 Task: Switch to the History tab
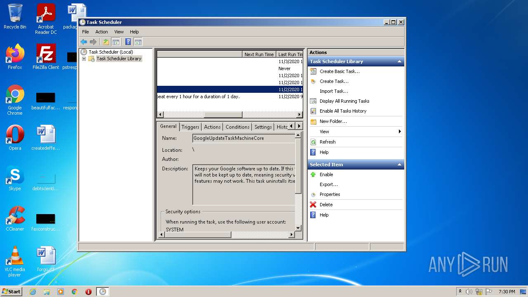(282, 127)
